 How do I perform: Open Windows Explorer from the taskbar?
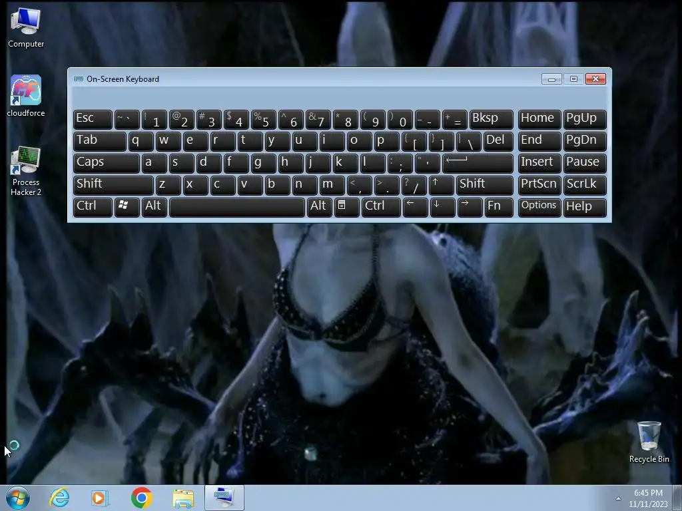(183, 498)
